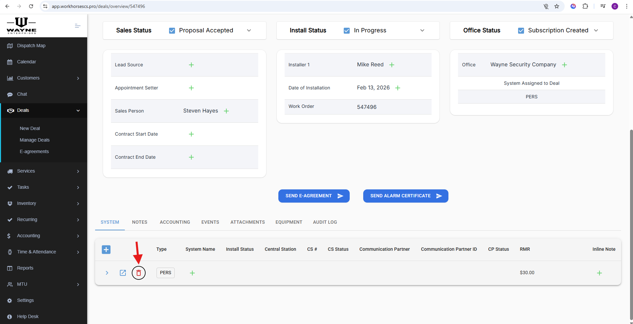Click SEND ALARM CERTIFICATE button

(405, 196)
